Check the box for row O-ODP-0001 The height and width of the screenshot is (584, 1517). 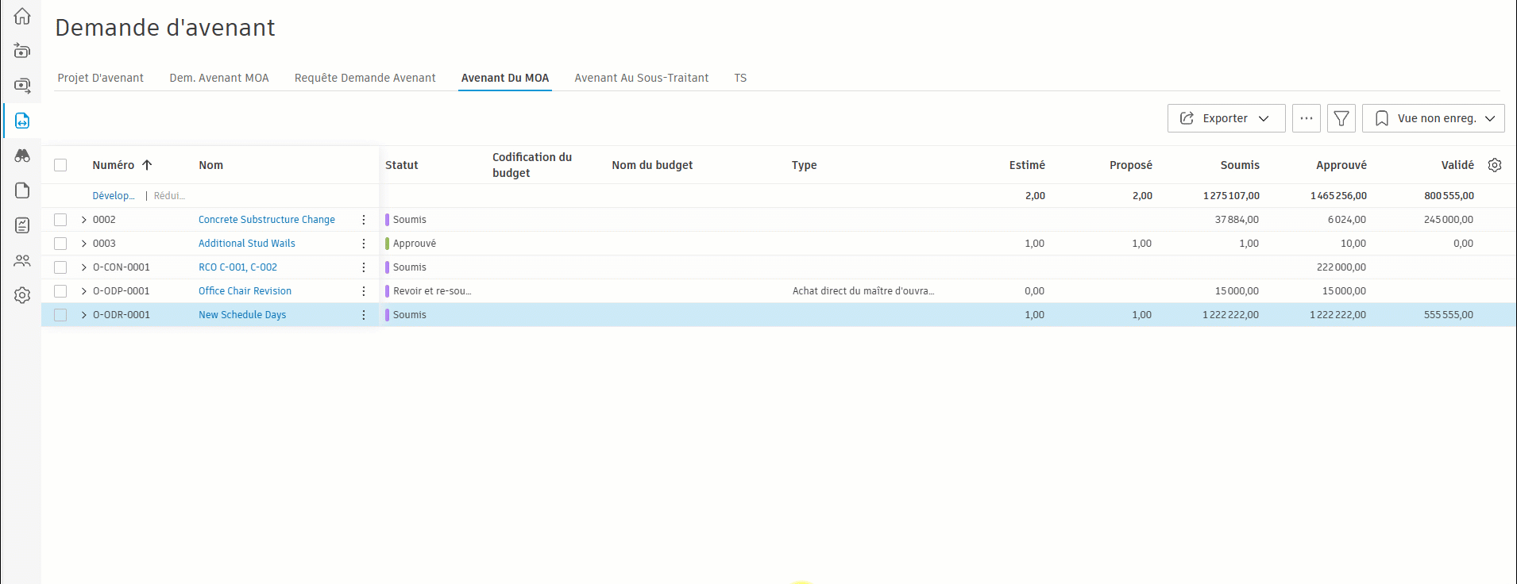pos(60,291)
